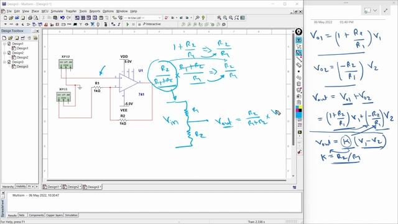Click the Print toolbar icon
The width and height of the screenshot is (398, 224).
tap(30, 18)
